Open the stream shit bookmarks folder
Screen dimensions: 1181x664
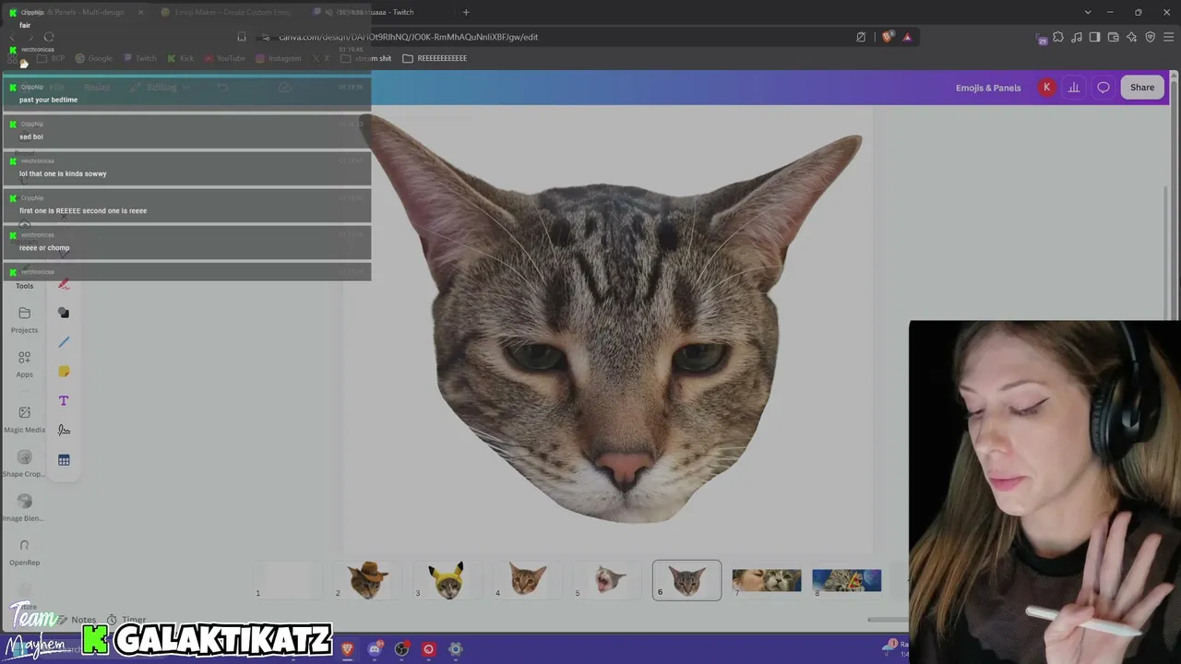tap(366, 58)
